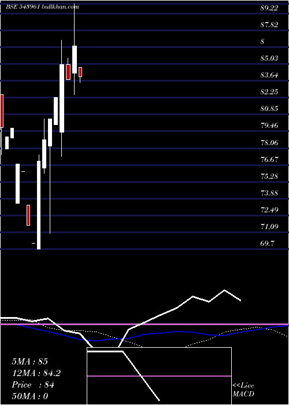Click the Price : 84 readout

point(33,385)
